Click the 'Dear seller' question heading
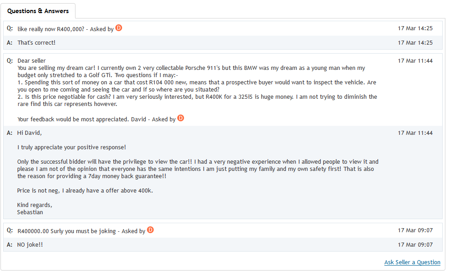The width and height of the screenshot is (449, 271). (32, 60)
